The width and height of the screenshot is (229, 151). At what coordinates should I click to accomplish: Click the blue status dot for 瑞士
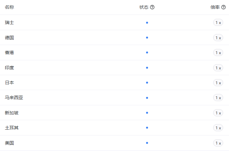147,23
